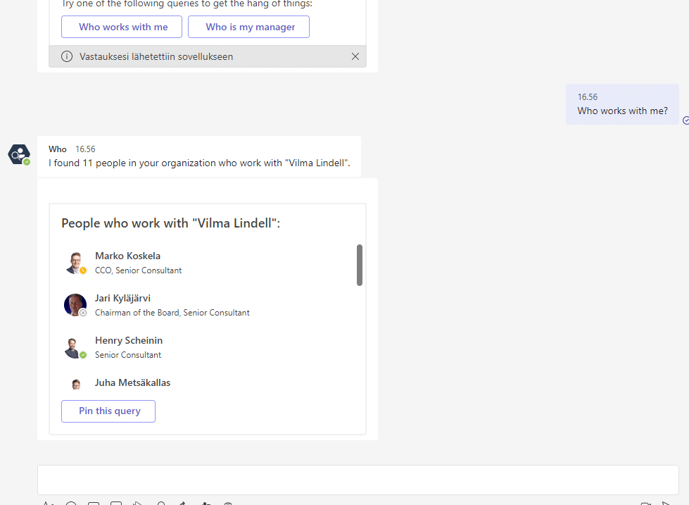The height and width of the screenshot is (505, 689).
Task: Open the Loop component icon
Action: [160, 504]
